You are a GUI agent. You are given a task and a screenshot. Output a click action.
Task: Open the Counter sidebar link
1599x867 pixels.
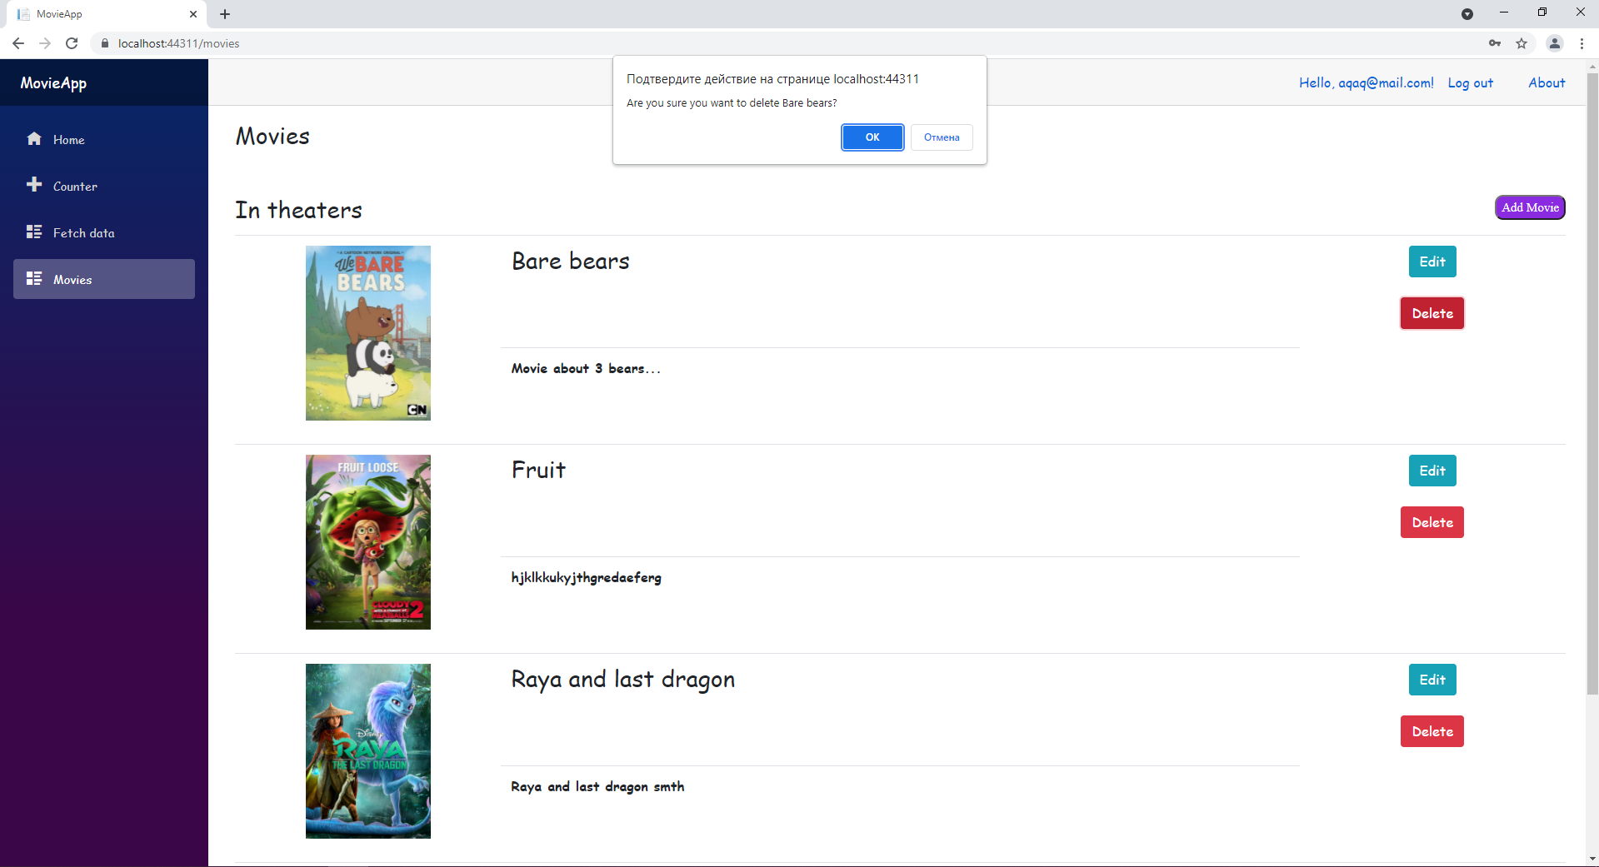pos(104,186)
